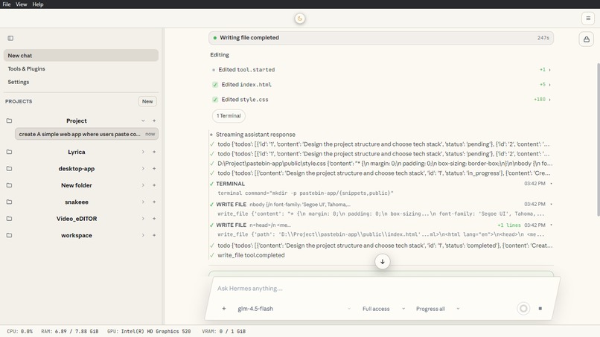Add new chat to workspace with plus
Image resolution: width=600 pixels, height=337 pixels.
pos(154,235)
